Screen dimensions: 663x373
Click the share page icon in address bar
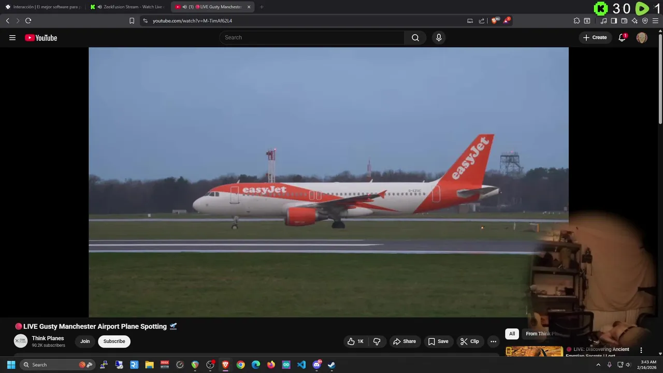[x=482, y=21]
